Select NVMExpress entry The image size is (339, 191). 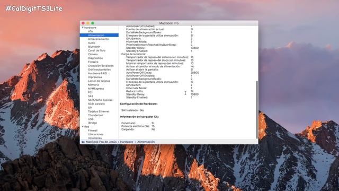tap(96, 89)
